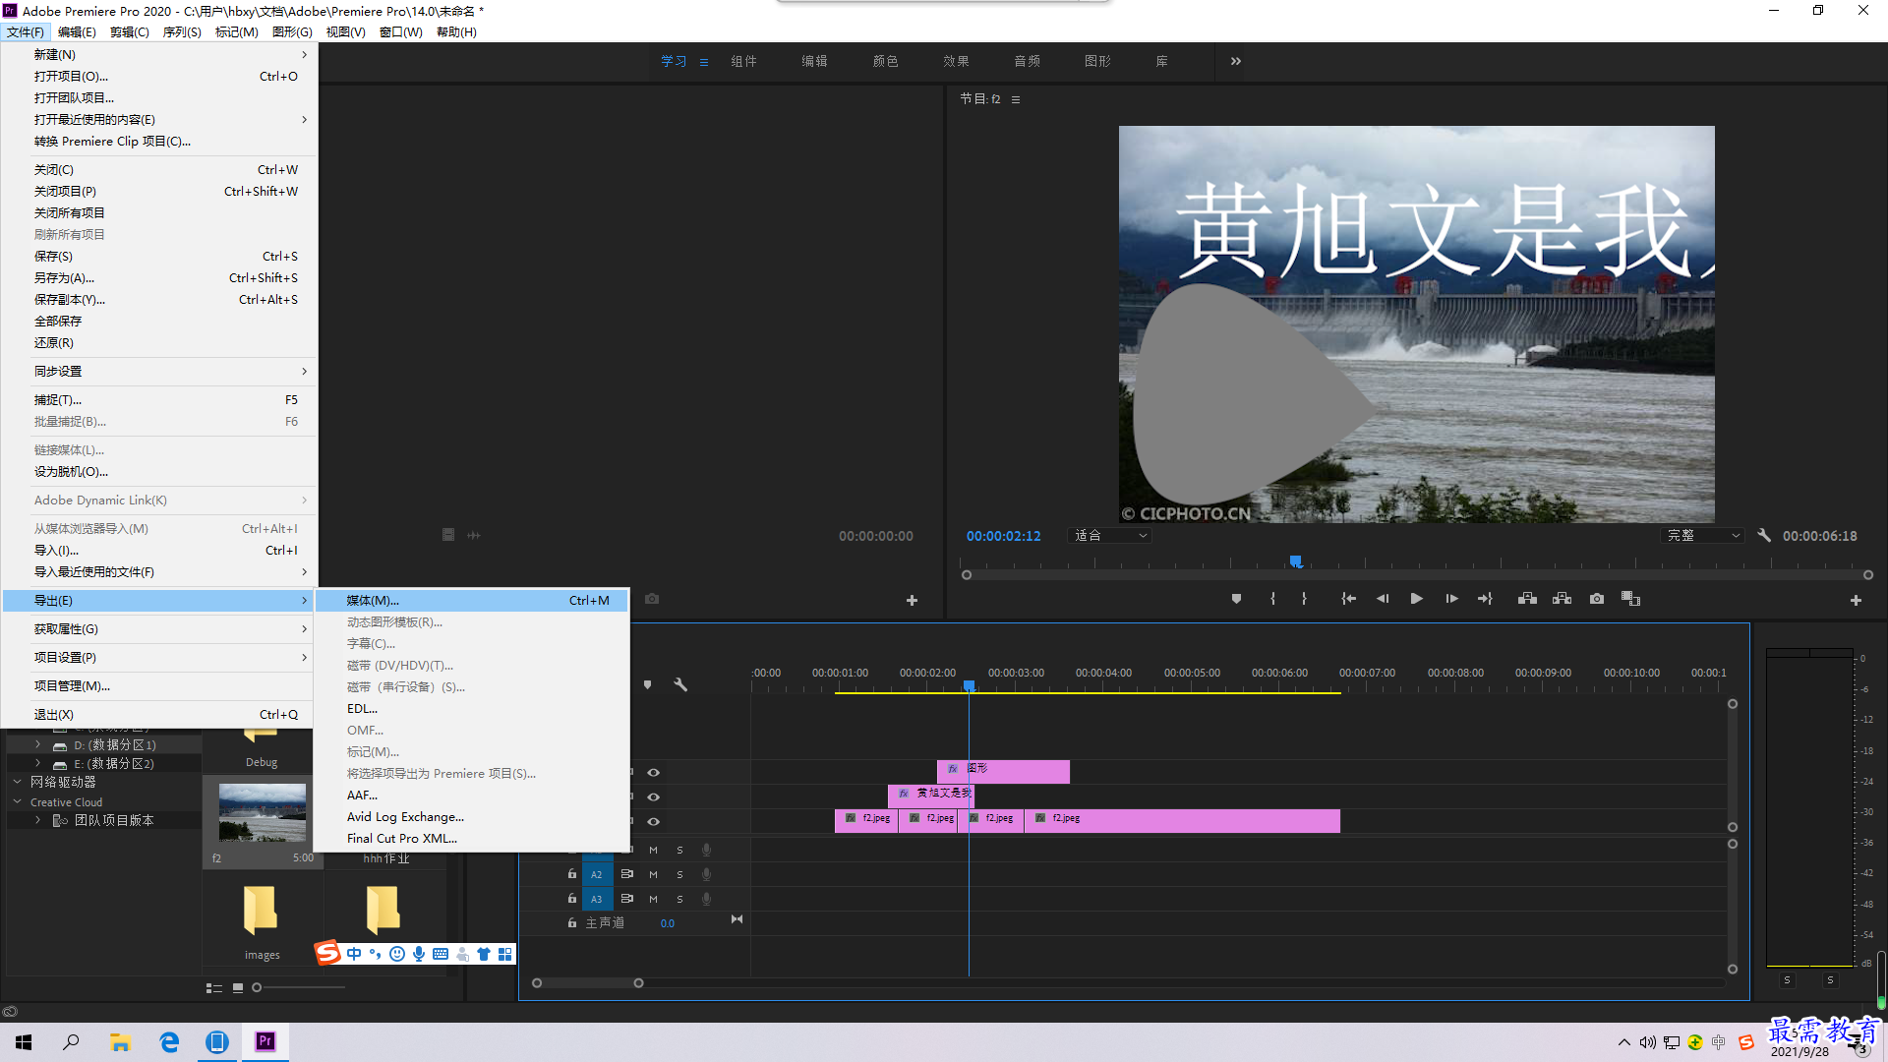
Task: Click the audio master track output icon
Action: 737,919
